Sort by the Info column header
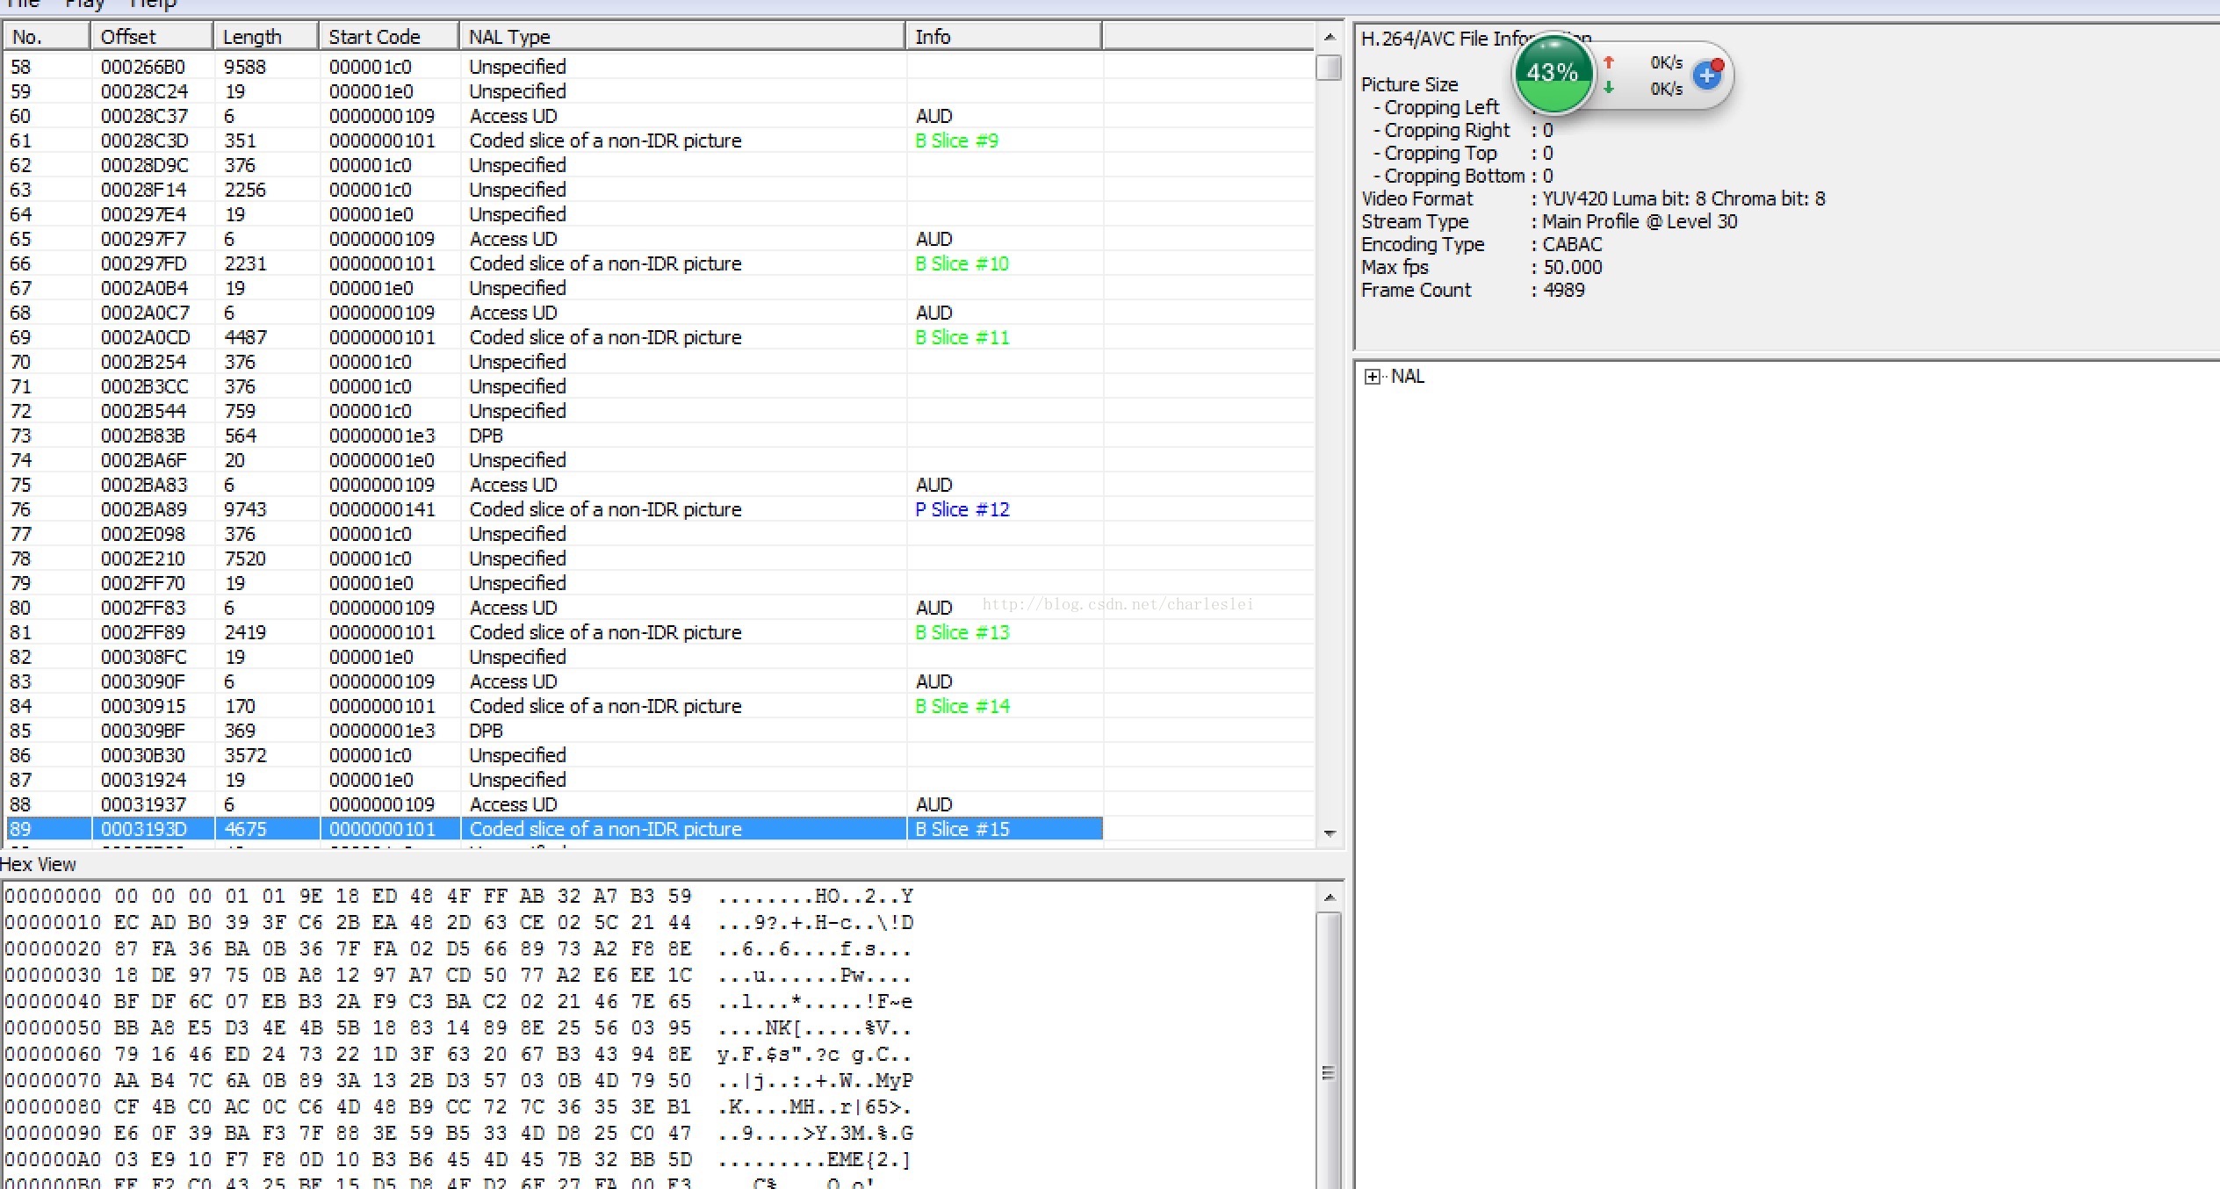 [x=1004, y=37]
